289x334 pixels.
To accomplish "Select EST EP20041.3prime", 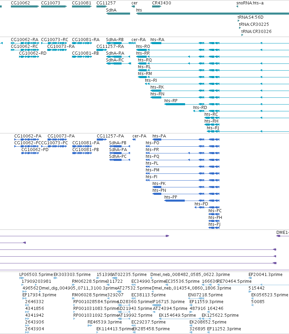I will tap(265, 275).
